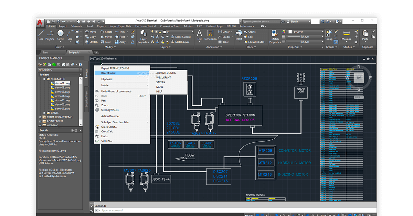This screenshot has width=413, height=216.
Task: Click the Help icon in Project Manager toolbar
Action: tap(80, 65)
